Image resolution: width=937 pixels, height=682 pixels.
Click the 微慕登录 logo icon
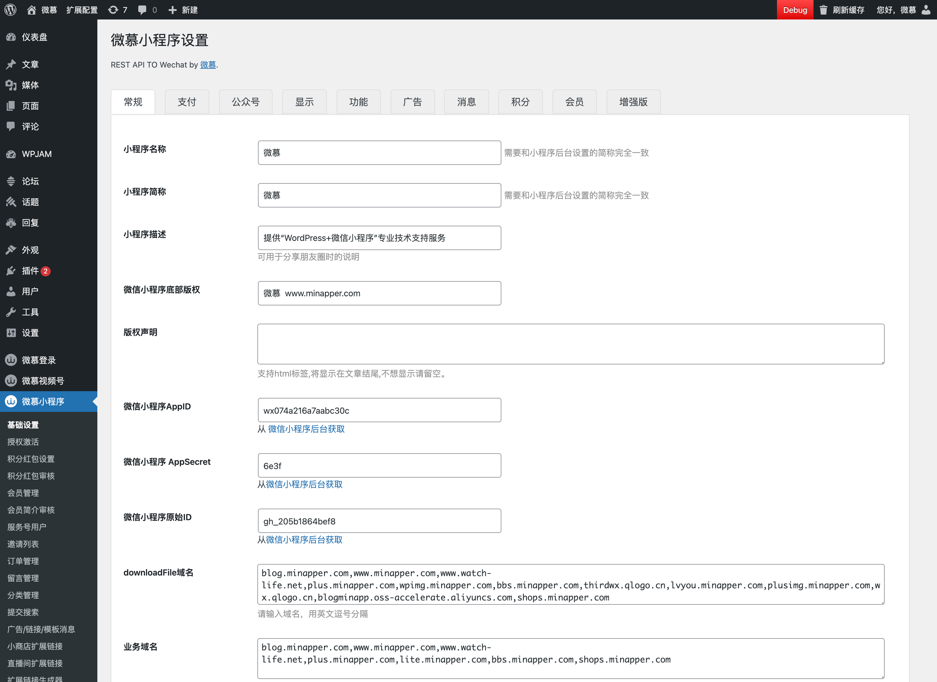pos(11,360)
